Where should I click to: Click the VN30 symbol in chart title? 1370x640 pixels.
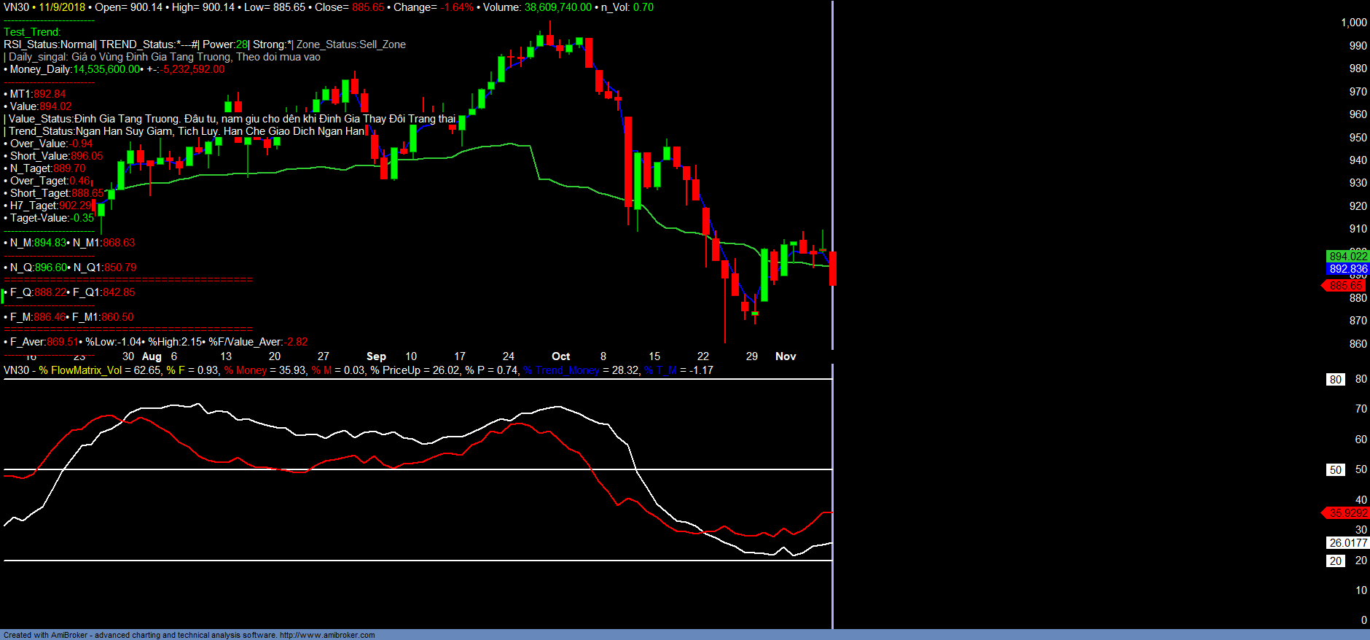16,7
